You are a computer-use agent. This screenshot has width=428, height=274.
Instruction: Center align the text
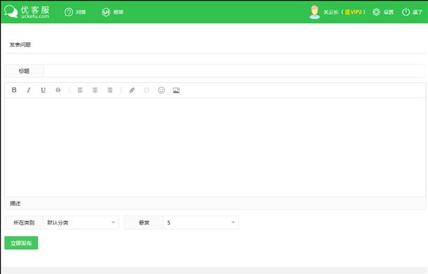(x=95, y=90)
